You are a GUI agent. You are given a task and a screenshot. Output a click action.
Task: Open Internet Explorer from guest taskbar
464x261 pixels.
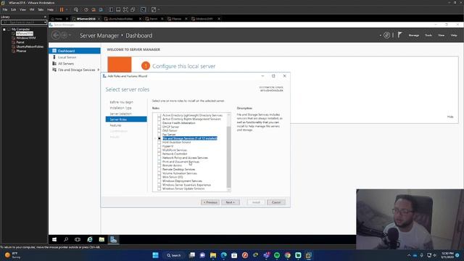[90, 239]
